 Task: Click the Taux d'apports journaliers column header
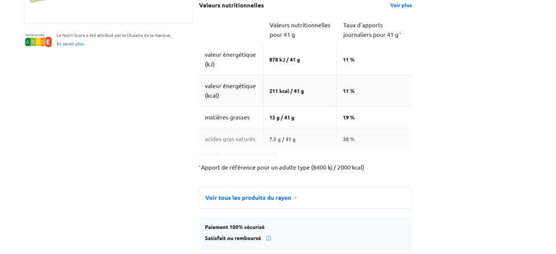pos(372,30)
